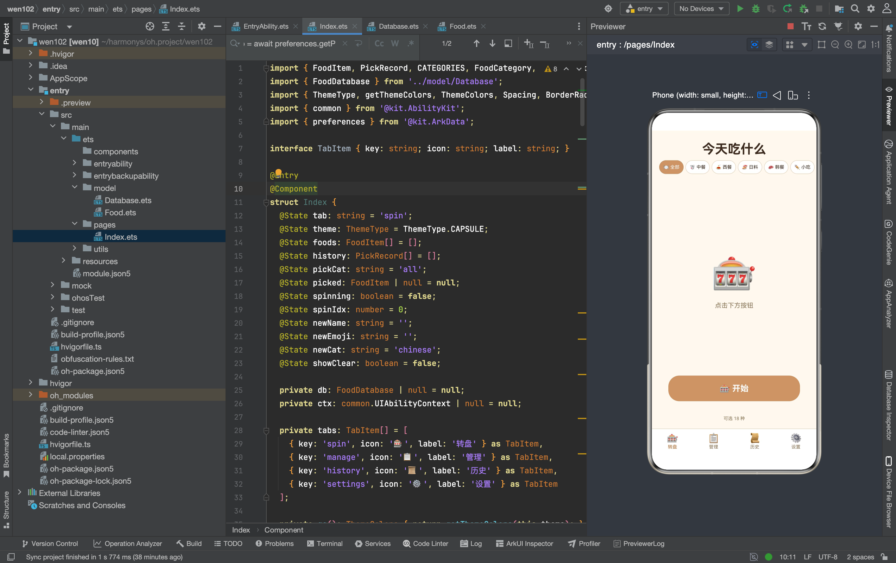896x563 pixels.
Task: Open the Terminal tool window tab
Action: click(325, 544)
